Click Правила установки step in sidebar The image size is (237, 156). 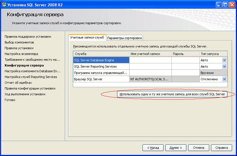[19, 48]
